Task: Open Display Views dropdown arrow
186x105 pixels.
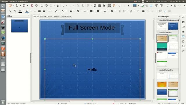Action: point(139,6)
